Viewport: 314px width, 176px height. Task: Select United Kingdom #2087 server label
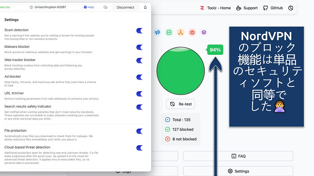50,7
